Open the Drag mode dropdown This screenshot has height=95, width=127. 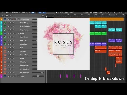coord(94,12)
